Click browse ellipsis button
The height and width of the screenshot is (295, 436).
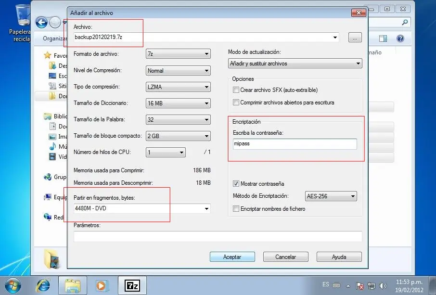[x=355, y=38]
